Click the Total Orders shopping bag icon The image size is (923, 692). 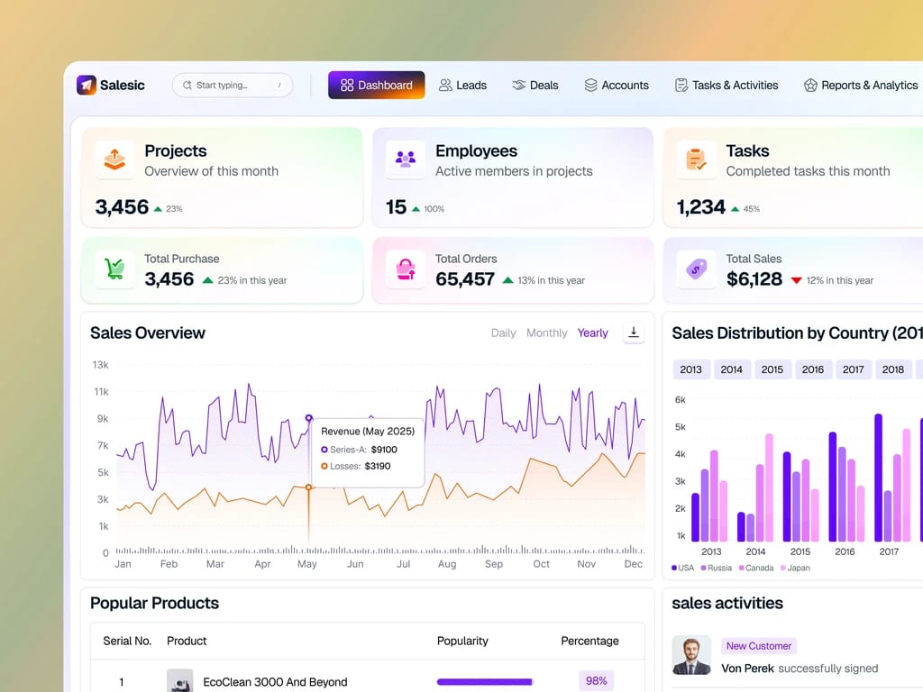[x=406, y=269]
